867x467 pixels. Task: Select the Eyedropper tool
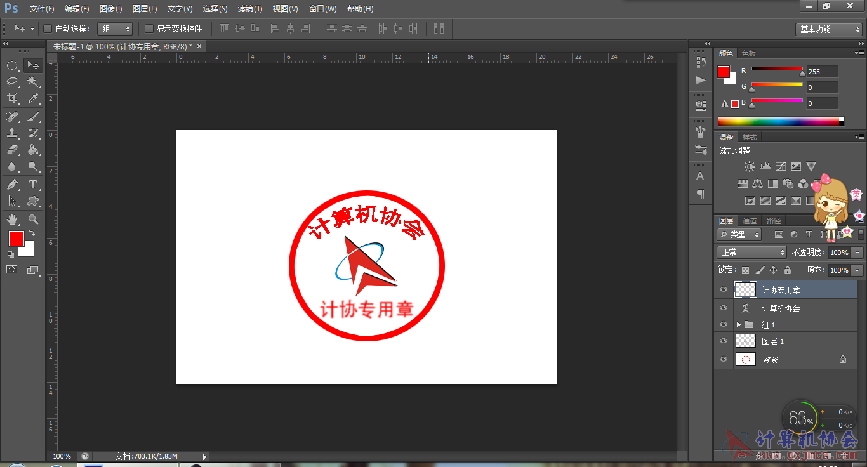(34, 98)
